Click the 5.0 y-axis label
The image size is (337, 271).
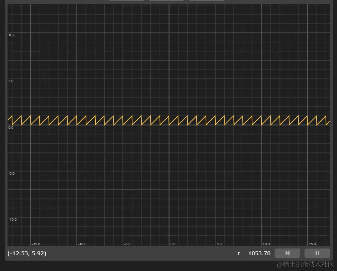[11, 81]
